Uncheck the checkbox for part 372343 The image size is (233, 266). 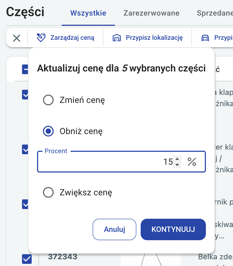[27, 259]
